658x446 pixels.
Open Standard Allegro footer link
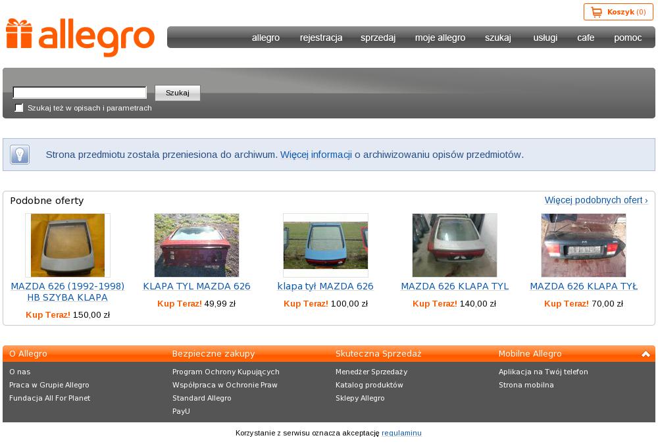pyautogui.click(x=201, y=398)
